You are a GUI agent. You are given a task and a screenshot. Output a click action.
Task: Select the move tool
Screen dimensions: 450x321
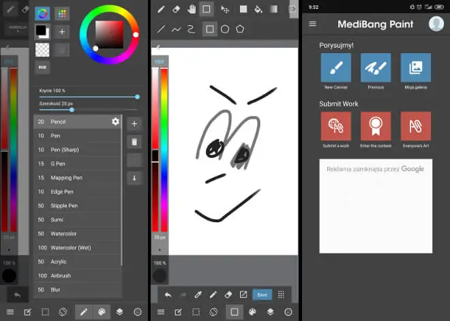point(225,10)
